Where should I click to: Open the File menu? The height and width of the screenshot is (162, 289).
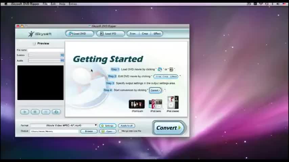click(45, 4)
